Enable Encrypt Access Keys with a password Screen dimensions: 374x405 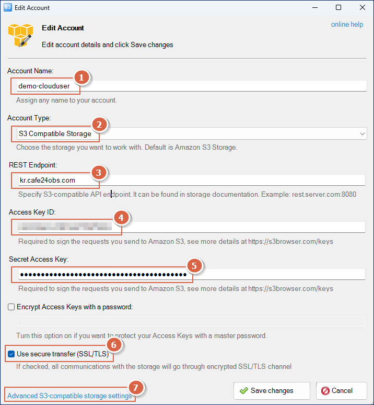point(11,307)
